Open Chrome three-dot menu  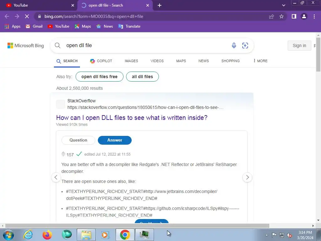click(314, 16)
